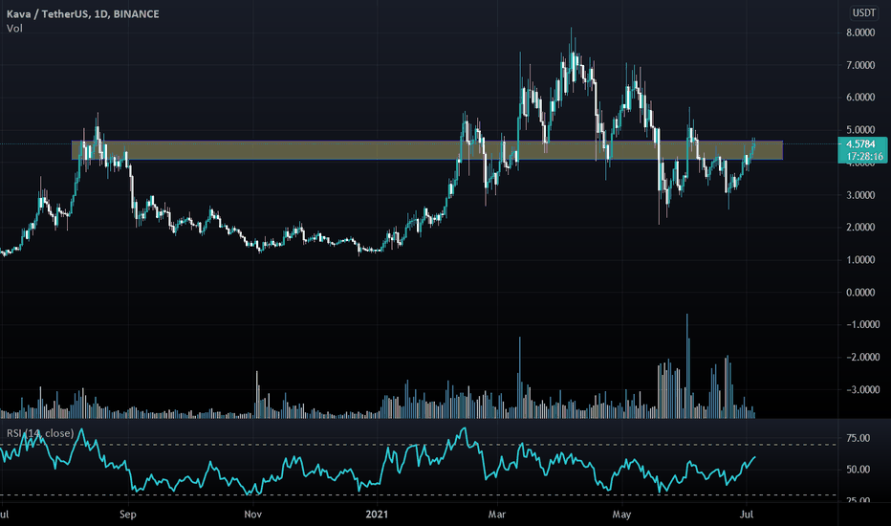Select the yellow resistance zone rectangle

tap(426, 150)
